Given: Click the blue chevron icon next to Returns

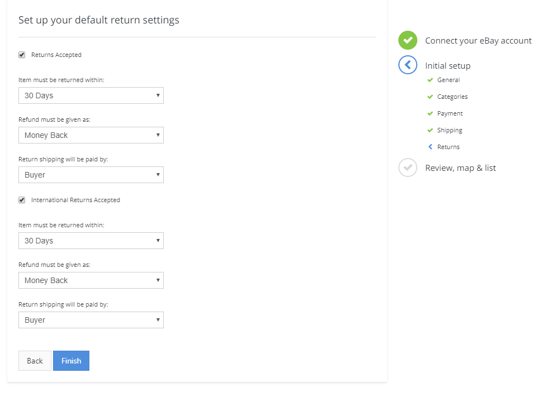Looking at the screenshot, I should pos(430,147).
